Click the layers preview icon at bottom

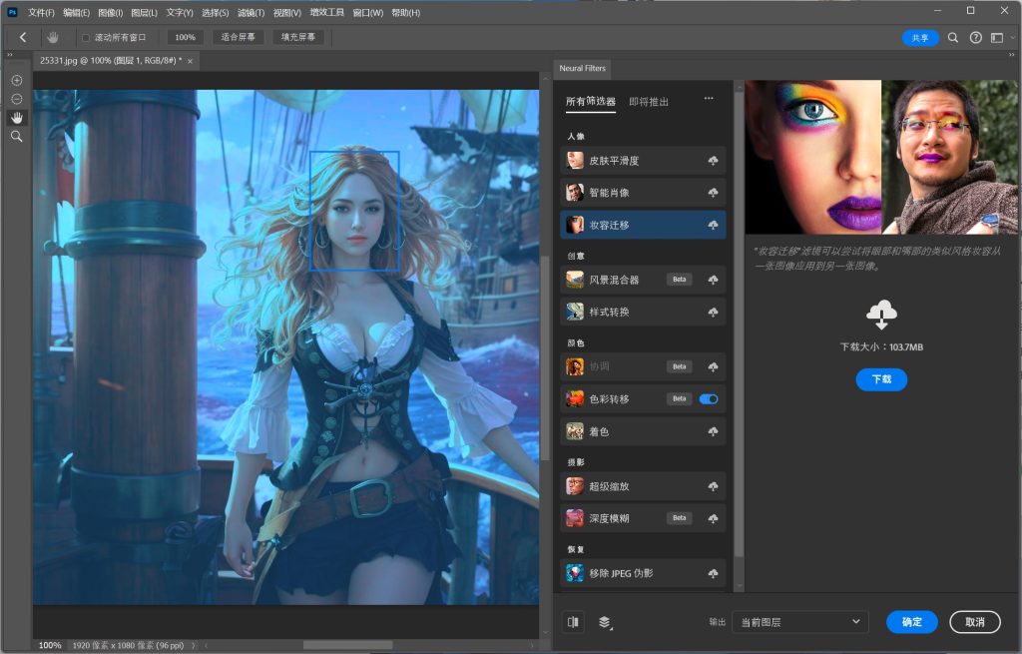(606, 622)
